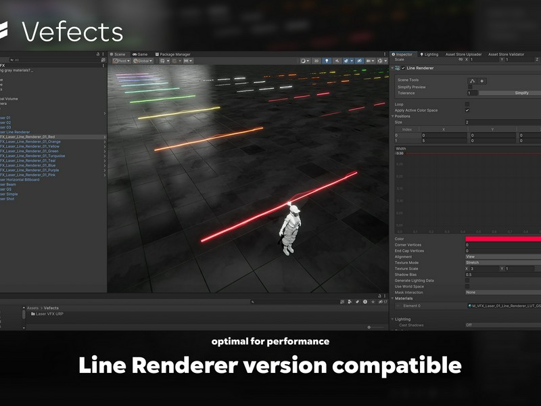The image size is (541, 406).
Task: Adjust the Project panel icon size slider
Action: (375, 327)
